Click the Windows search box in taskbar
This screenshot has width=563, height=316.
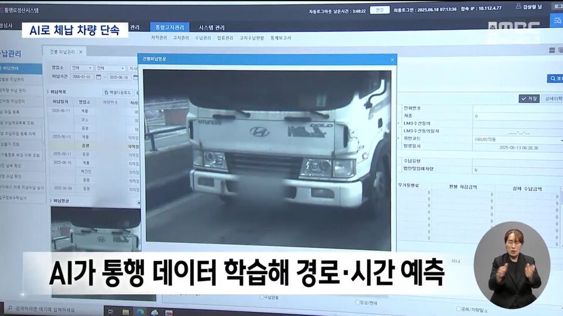54,309
